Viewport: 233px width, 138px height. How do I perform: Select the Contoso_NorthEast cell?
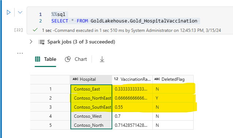click(x=91, y=98)
